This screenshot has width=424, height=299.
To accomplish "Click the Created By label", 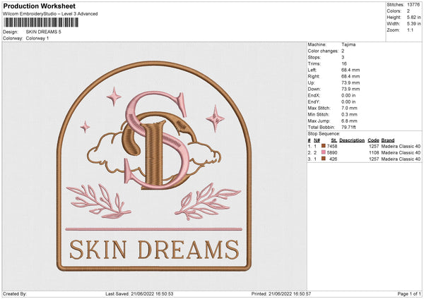I will 15,293.
